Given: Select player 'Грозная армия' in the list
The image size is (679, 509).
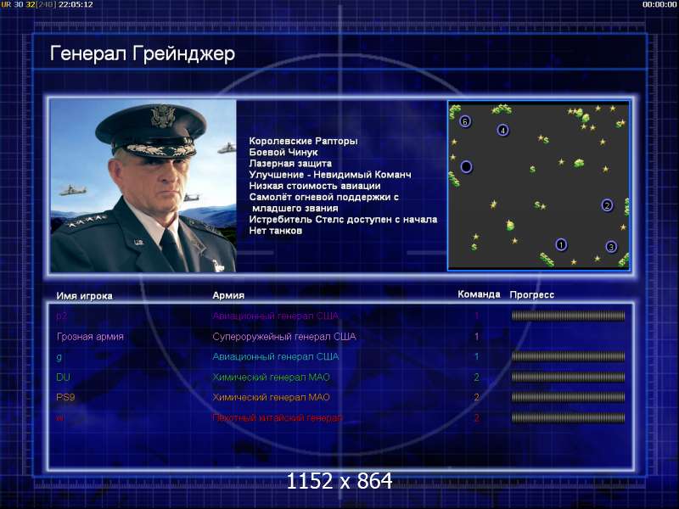Looking at the screenshot, I should pyautogui.click(x=90, y=337).
